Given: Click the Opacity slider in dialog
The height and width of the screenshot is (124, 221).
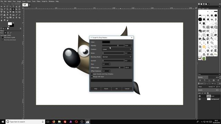Looking at the screenshot, I should click(x=113, y=45).
